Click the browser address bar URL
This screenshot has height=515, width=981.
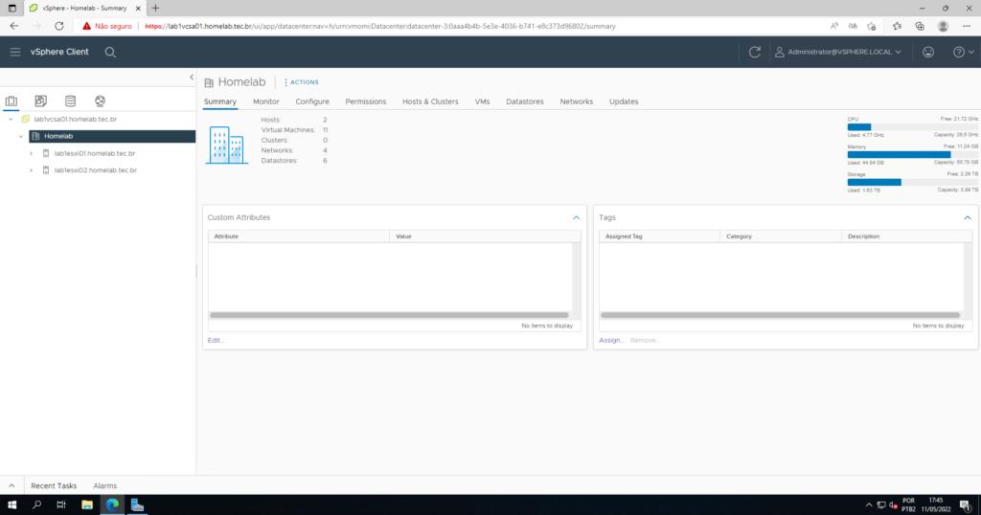(380, 26)
